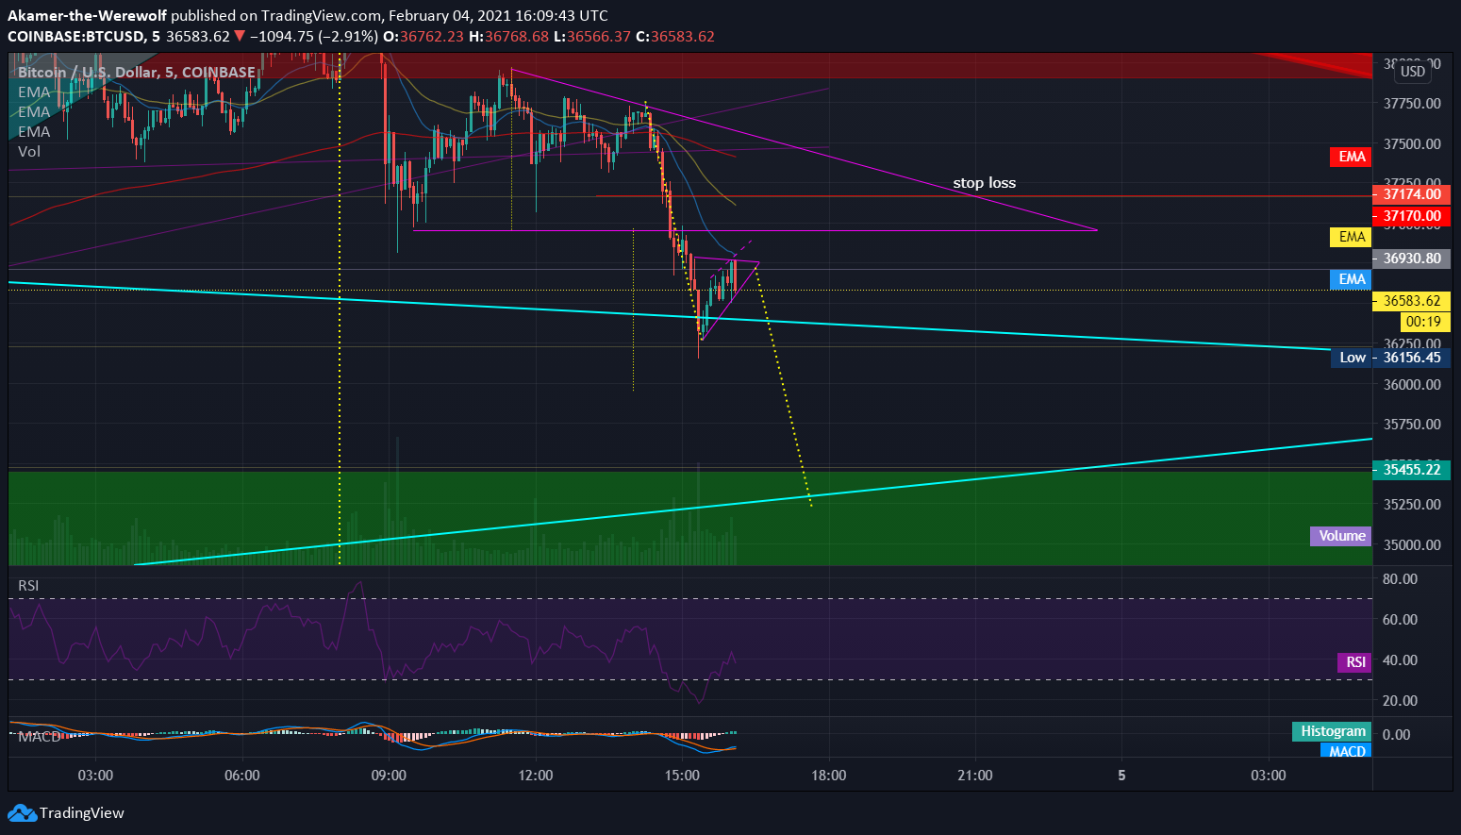Click the yellow EMA price scale label
Image resolution: width=1461 pixels, height=835 pixels.
point(1352,237)
